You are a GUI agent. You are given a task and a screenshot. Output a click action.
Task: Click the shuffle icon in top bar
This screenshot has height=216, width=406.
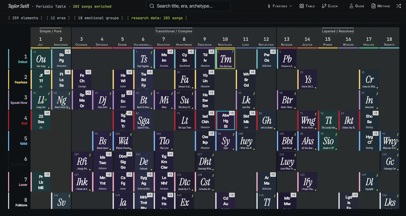click(x=399, y=6)
